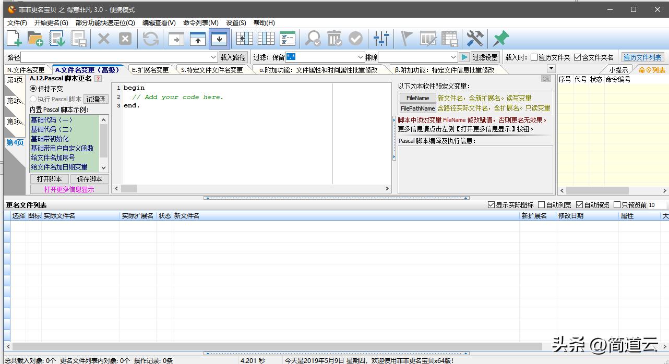Open the 设置(S) menu
The width and height of the screenshot is (669, 364).
point(235,22)
